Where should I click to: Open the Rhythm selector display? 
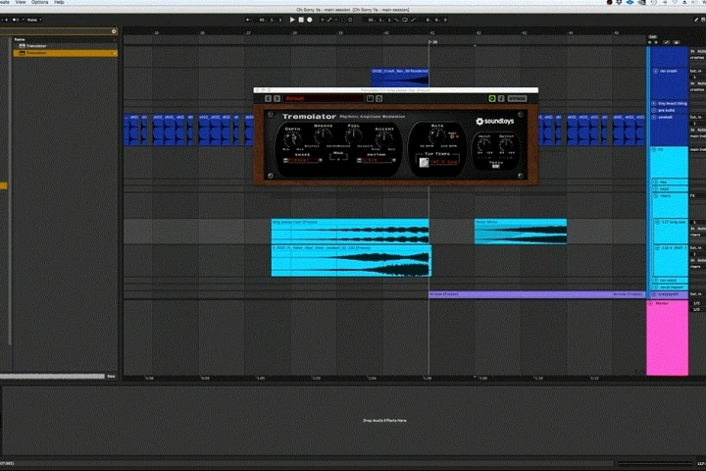tap(376, 160)
